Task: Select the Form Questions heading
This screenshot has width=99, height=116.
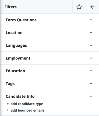Action: (x=21, y=20)
